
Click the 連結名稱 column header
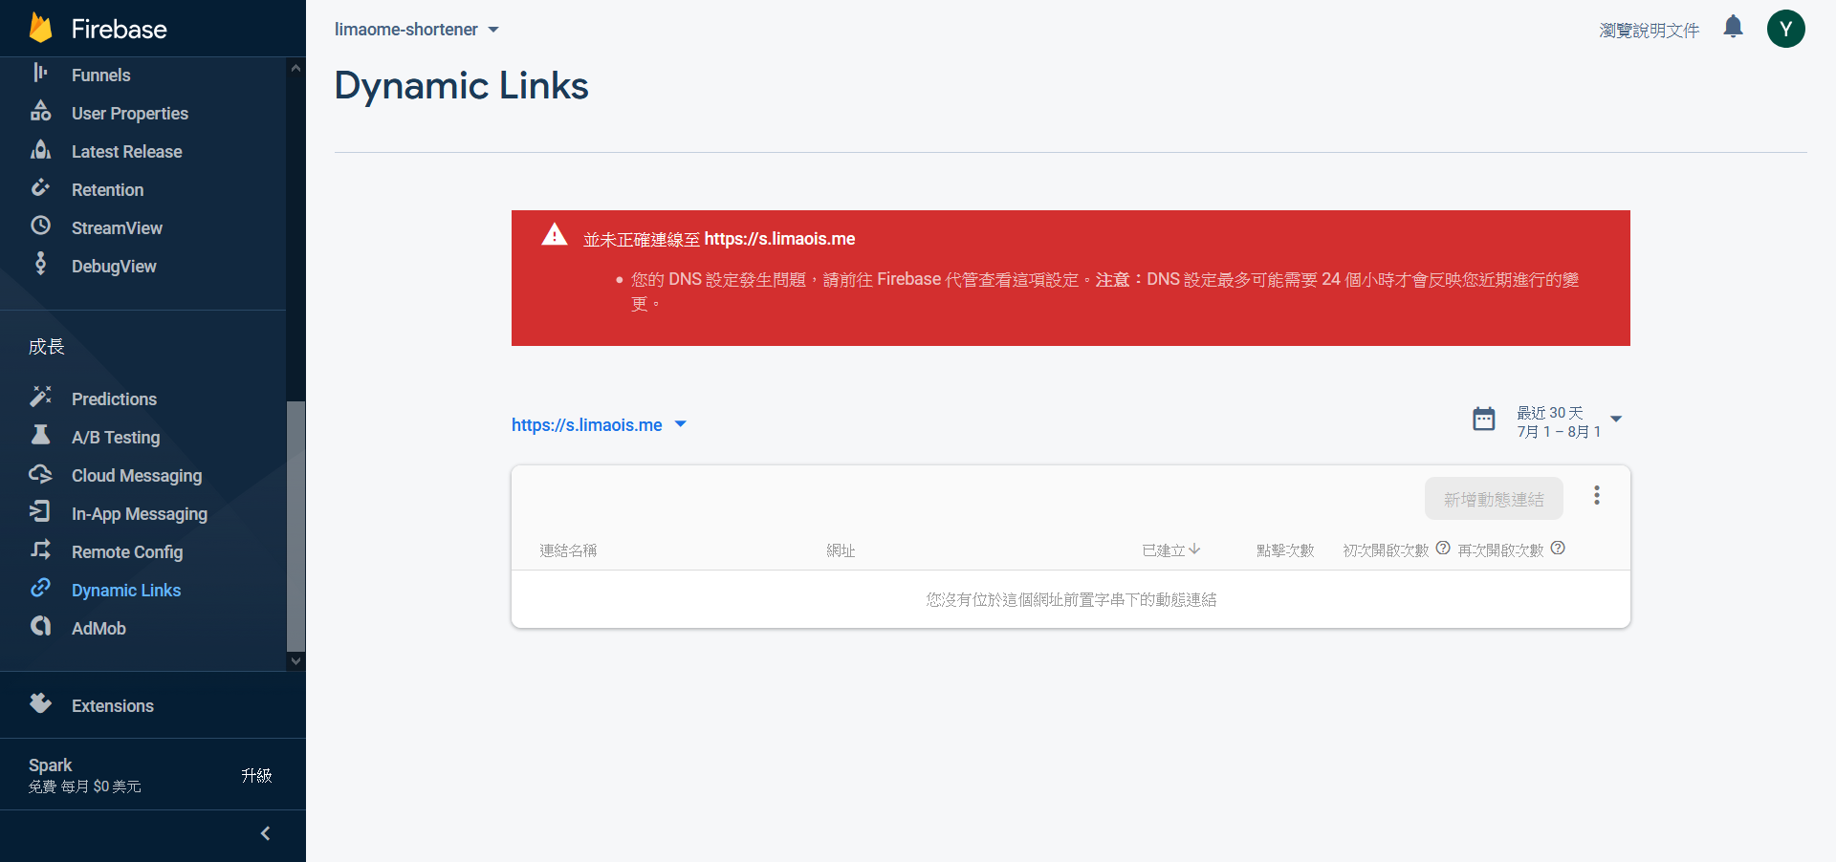(568, 550)
